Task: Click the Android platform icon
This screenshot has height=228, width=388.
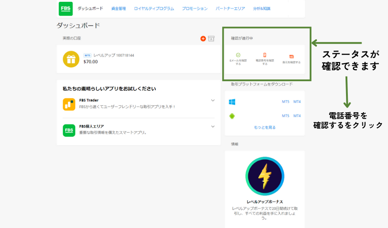Action: point(232,116)
